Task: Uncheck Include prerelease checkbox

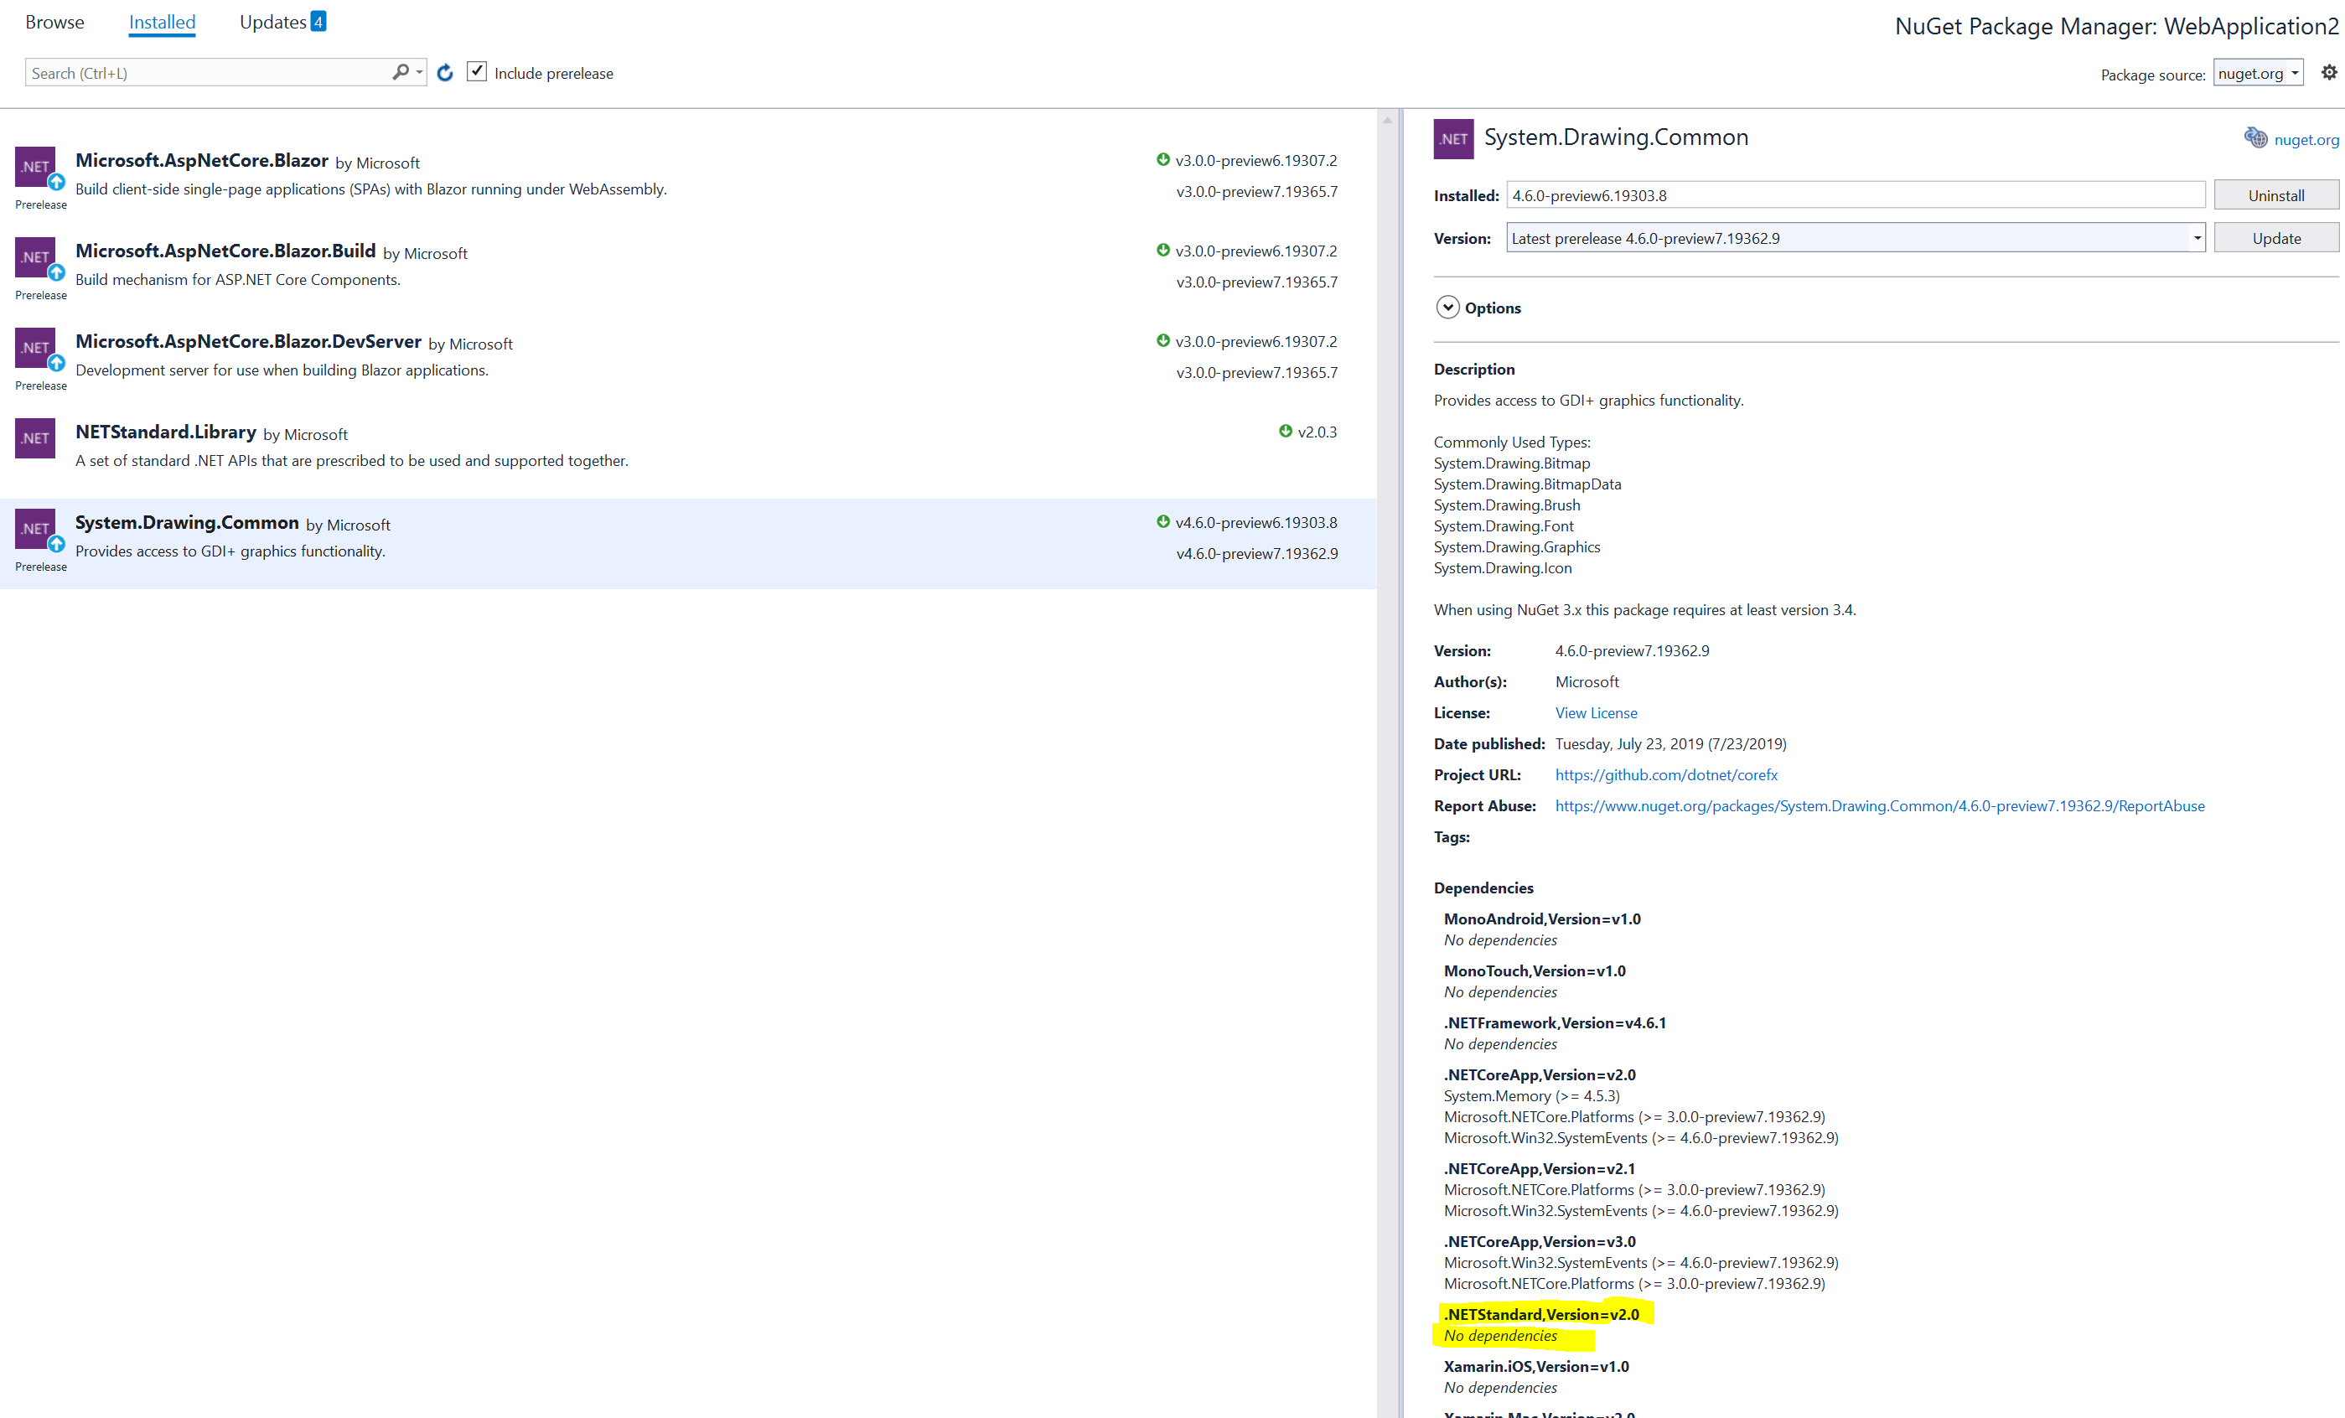Action: click(x=477, y=72)
